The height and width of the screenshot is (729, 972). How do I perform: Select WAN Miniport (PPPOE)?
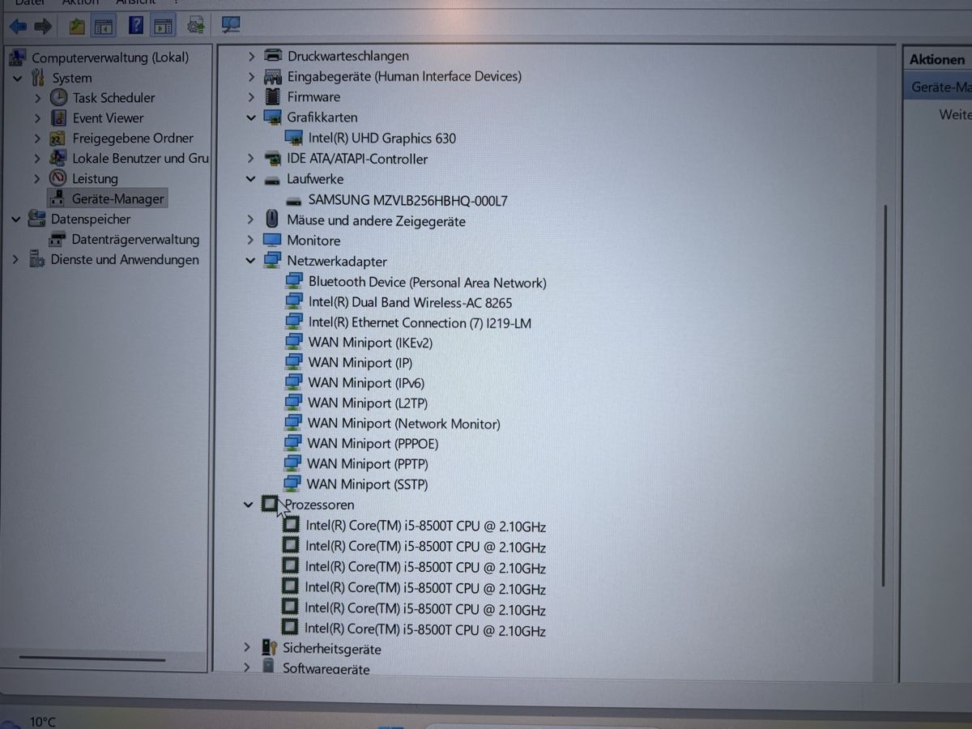tap(373, 444)
